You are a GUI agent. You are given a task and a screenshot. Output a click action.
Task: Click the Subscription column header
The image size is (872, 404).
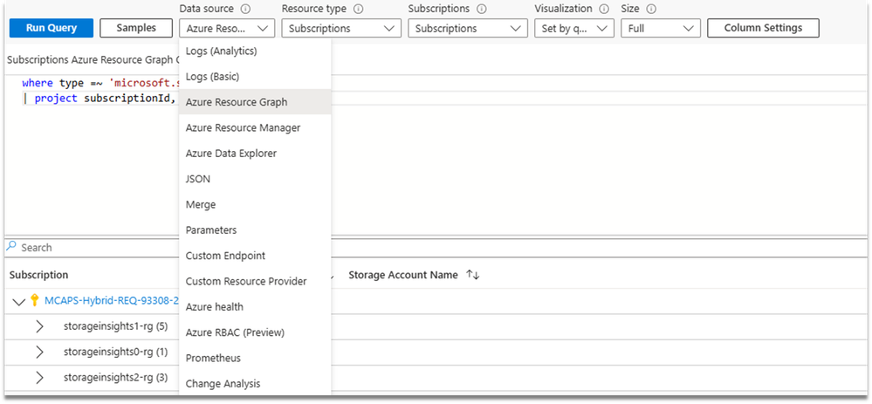point(39,275)
